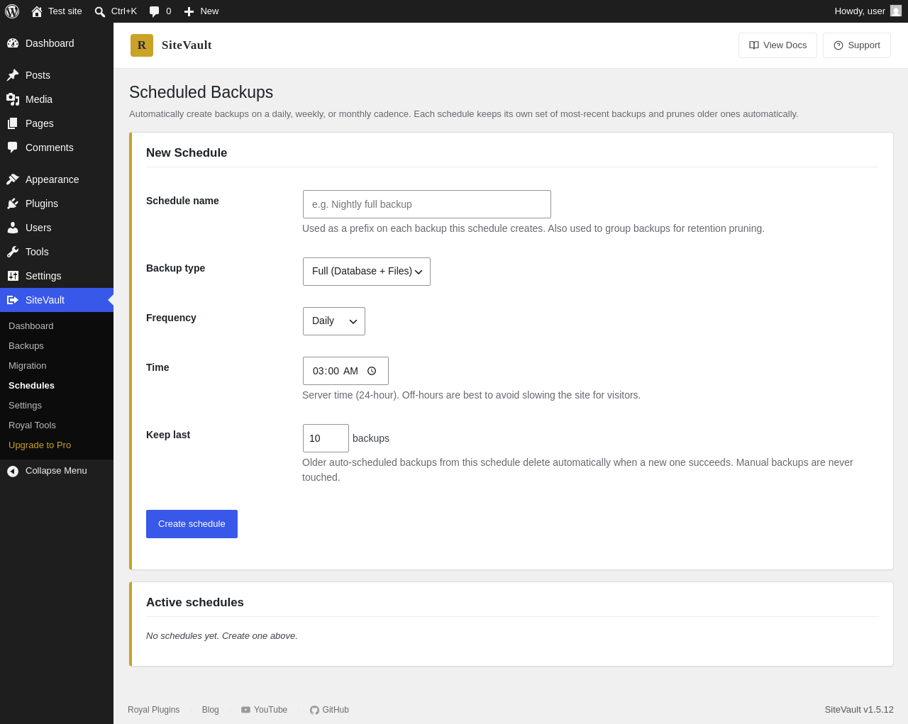Click the question mark Support icon
The height and width of the screenshot is (724, 908).
[838, 45]
